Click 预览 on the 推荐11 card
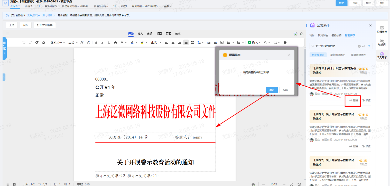This screenshot has height=186, width=390. pos(366,100)
